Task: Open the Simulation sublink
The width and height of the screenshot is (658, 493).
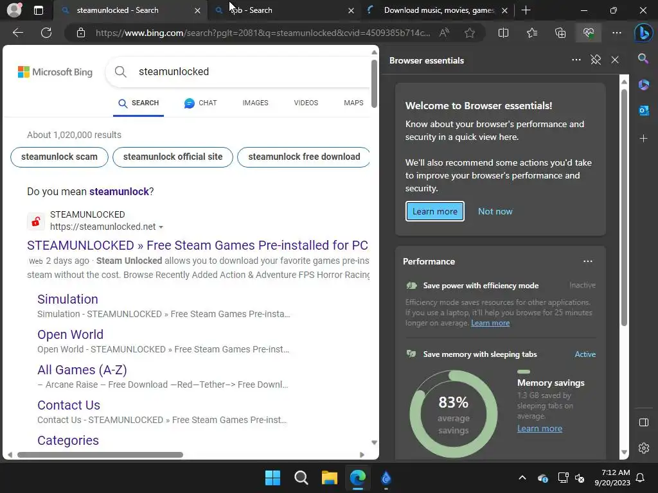Action: pos(67,299)
